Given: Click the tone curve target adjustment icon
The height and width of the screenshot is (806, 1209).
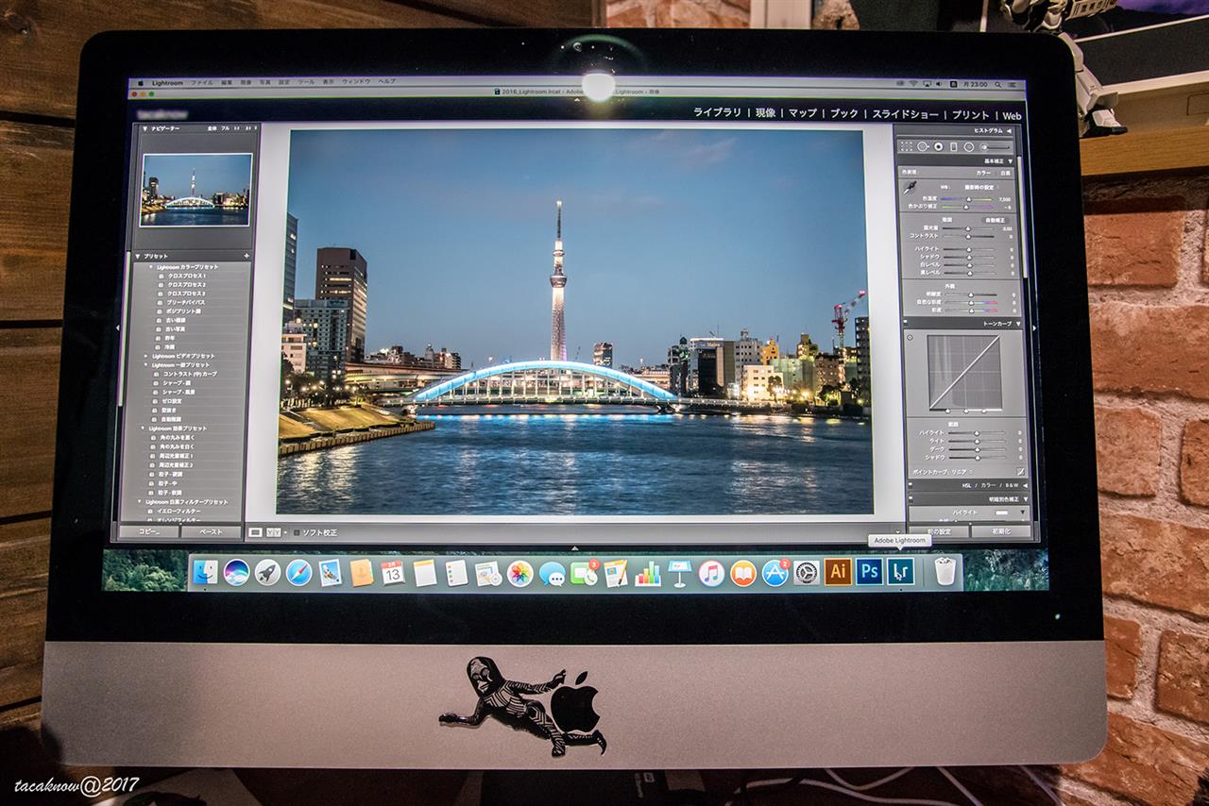Looking at the screenshot, I should [x=910, y=338].
